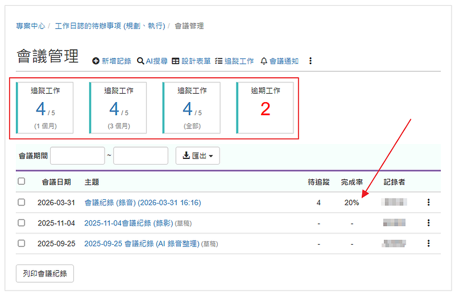Image resolution: width=455 pixels, height=294 pixels.
Task: Click the 會議通知 bell icon
Action: point(264,61)
